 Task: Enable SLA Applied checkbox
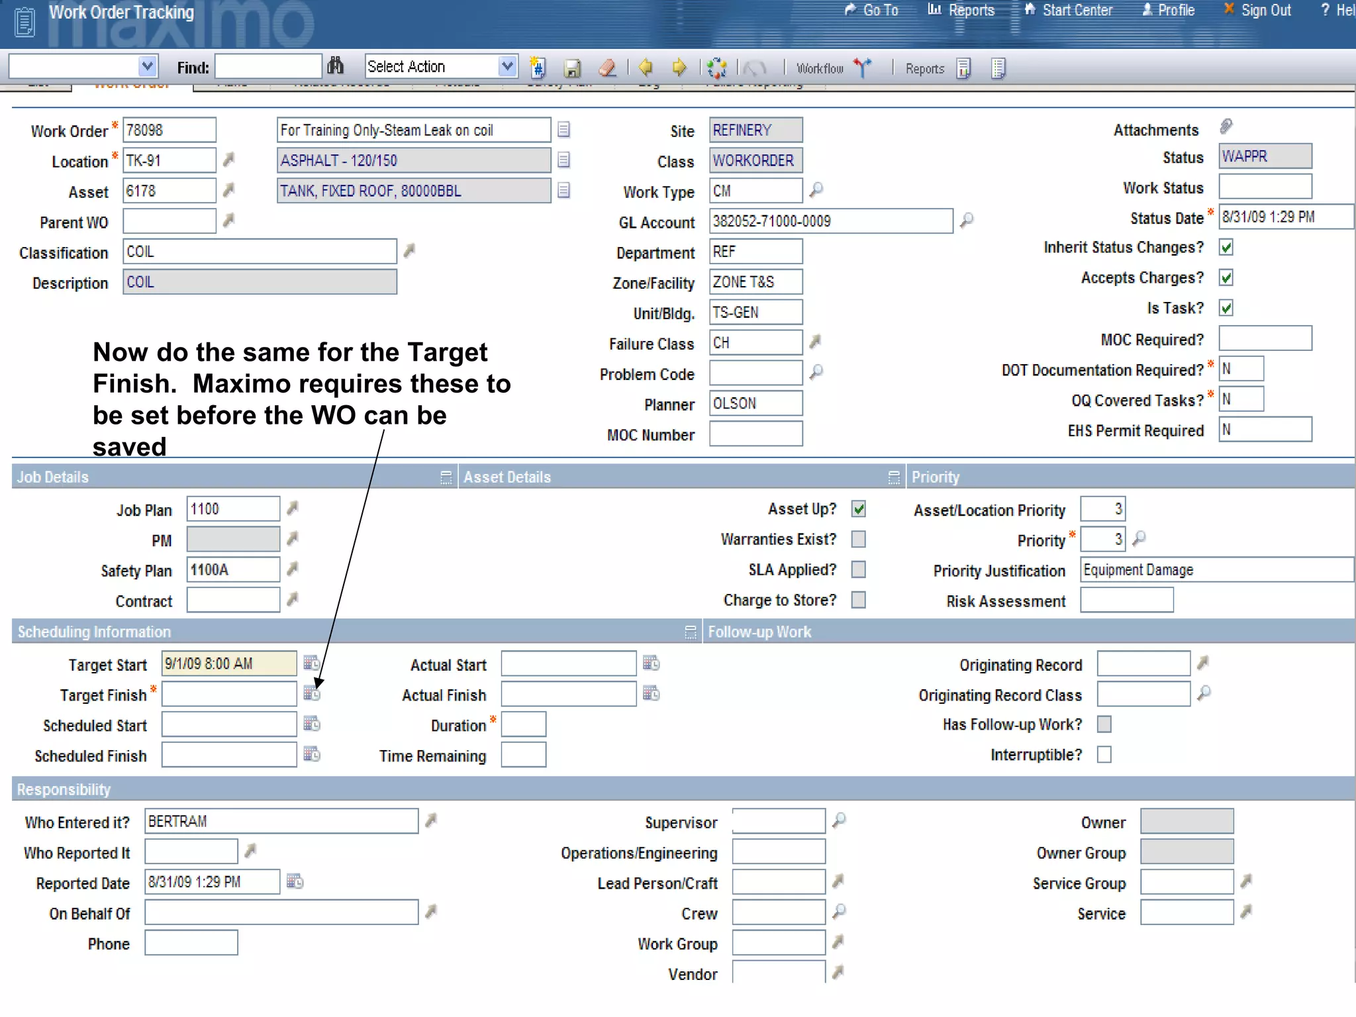[859, 569]
